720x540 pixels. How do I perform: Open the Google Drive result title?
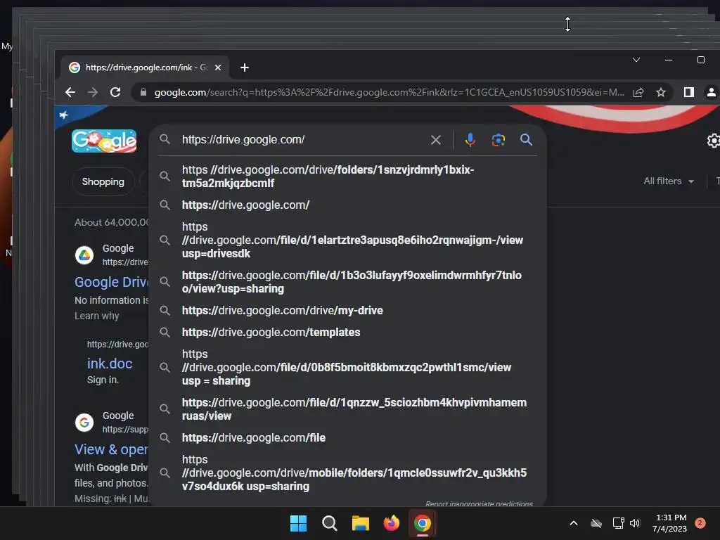tap(111, 282)
